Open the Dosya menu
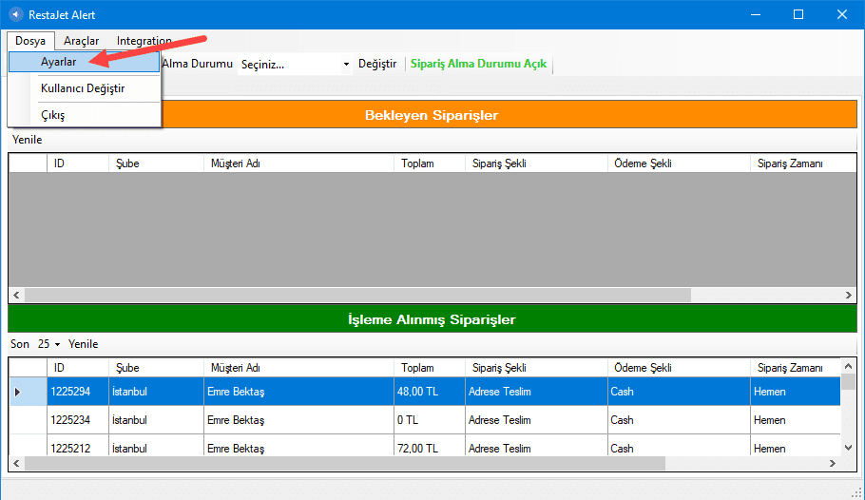The height and width of the screenshot is (500, 865). coord(30,41)
